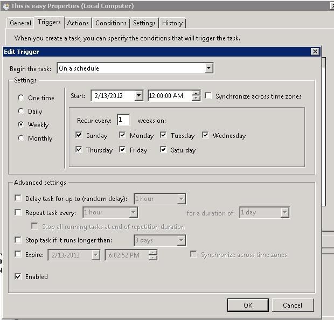The width and height of the screenshot is (334, 320).
Task: Increase the Start time using up arrow
Action: [x=196, y=93]
